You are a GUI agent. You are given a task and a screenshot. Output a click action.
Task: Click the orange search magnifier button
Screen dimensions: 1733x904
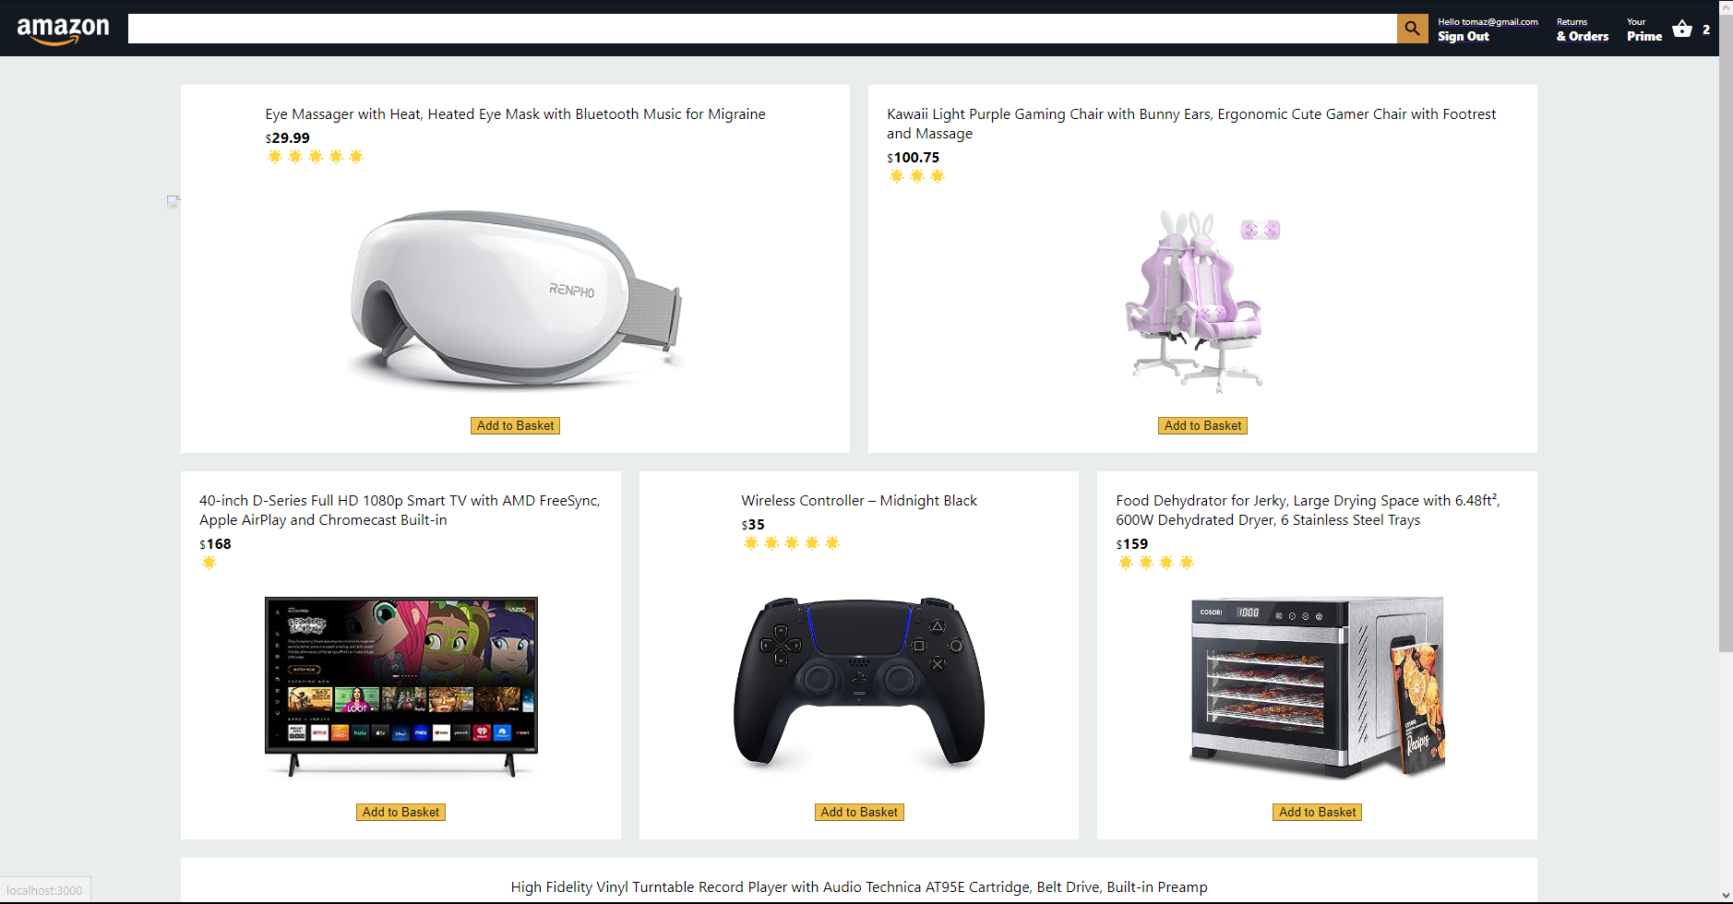[x=1412, y=29]
